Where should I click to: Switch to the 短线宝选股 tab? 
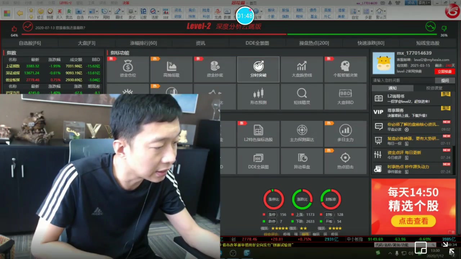tap(428, 43)
